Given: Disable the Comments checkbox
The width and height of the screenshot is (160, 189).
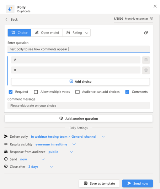Looking at the screenshot, I should point(127,92).
